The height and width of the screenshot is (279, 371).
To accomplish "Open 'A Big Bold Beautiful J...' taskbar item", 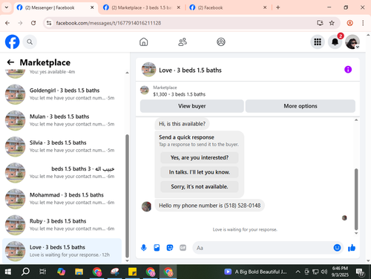I will coord(256,272).
